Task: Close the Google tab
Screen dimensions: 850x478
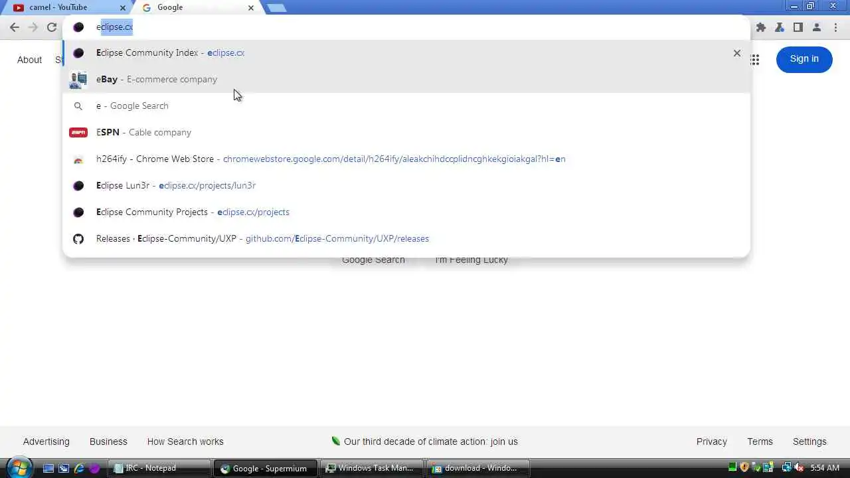Action: (x=250, y=8)
